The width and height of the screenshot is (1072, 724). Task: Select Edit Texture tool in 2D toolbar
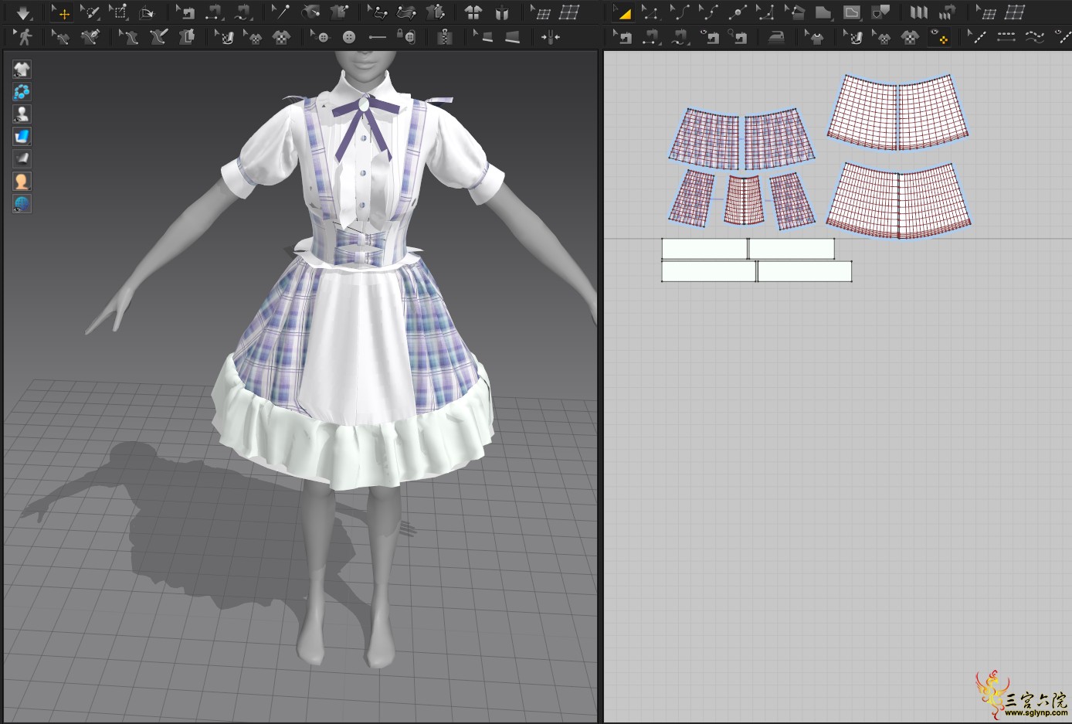click(853, 37)
